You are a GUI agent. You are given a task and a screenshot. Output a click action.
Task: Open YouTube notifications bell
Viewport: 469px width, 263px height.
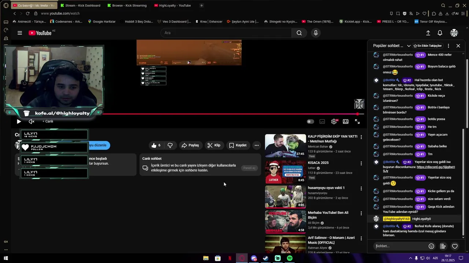pos(440,33)
